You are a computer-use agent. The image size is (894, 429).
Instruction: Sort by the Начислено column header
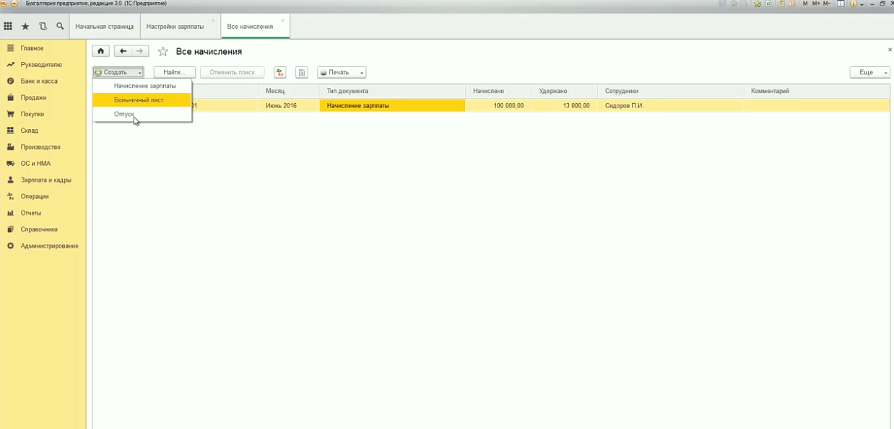click(x=498, y=91)
